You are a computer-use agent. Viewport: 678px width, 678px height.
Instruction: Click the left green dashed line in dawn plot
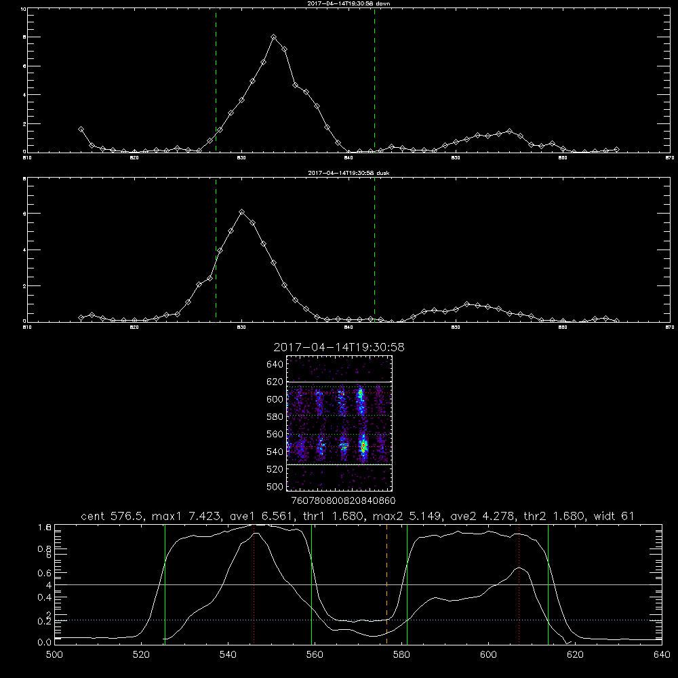[x=216, y=80]
